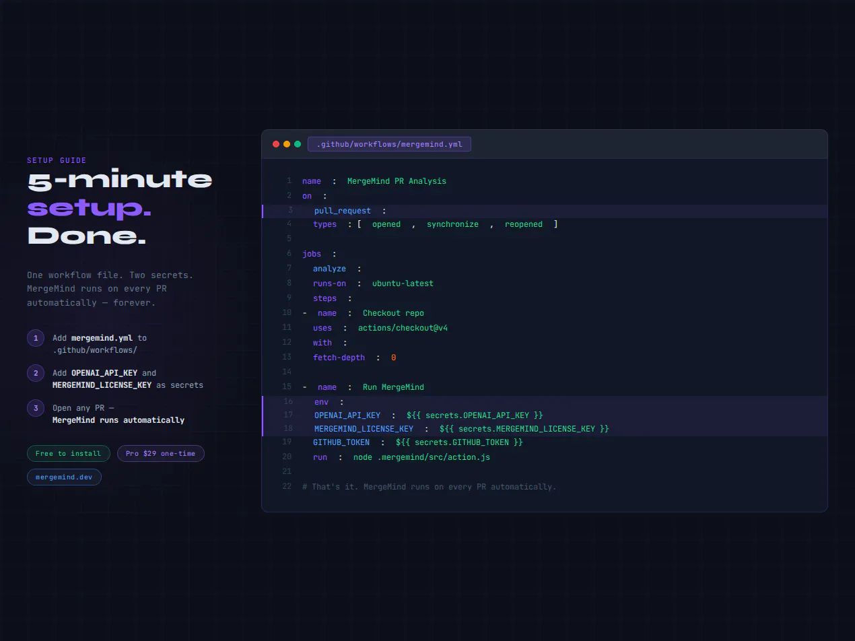
Task: Click the "# That's it." comment line
Action: tap(430, 487)
